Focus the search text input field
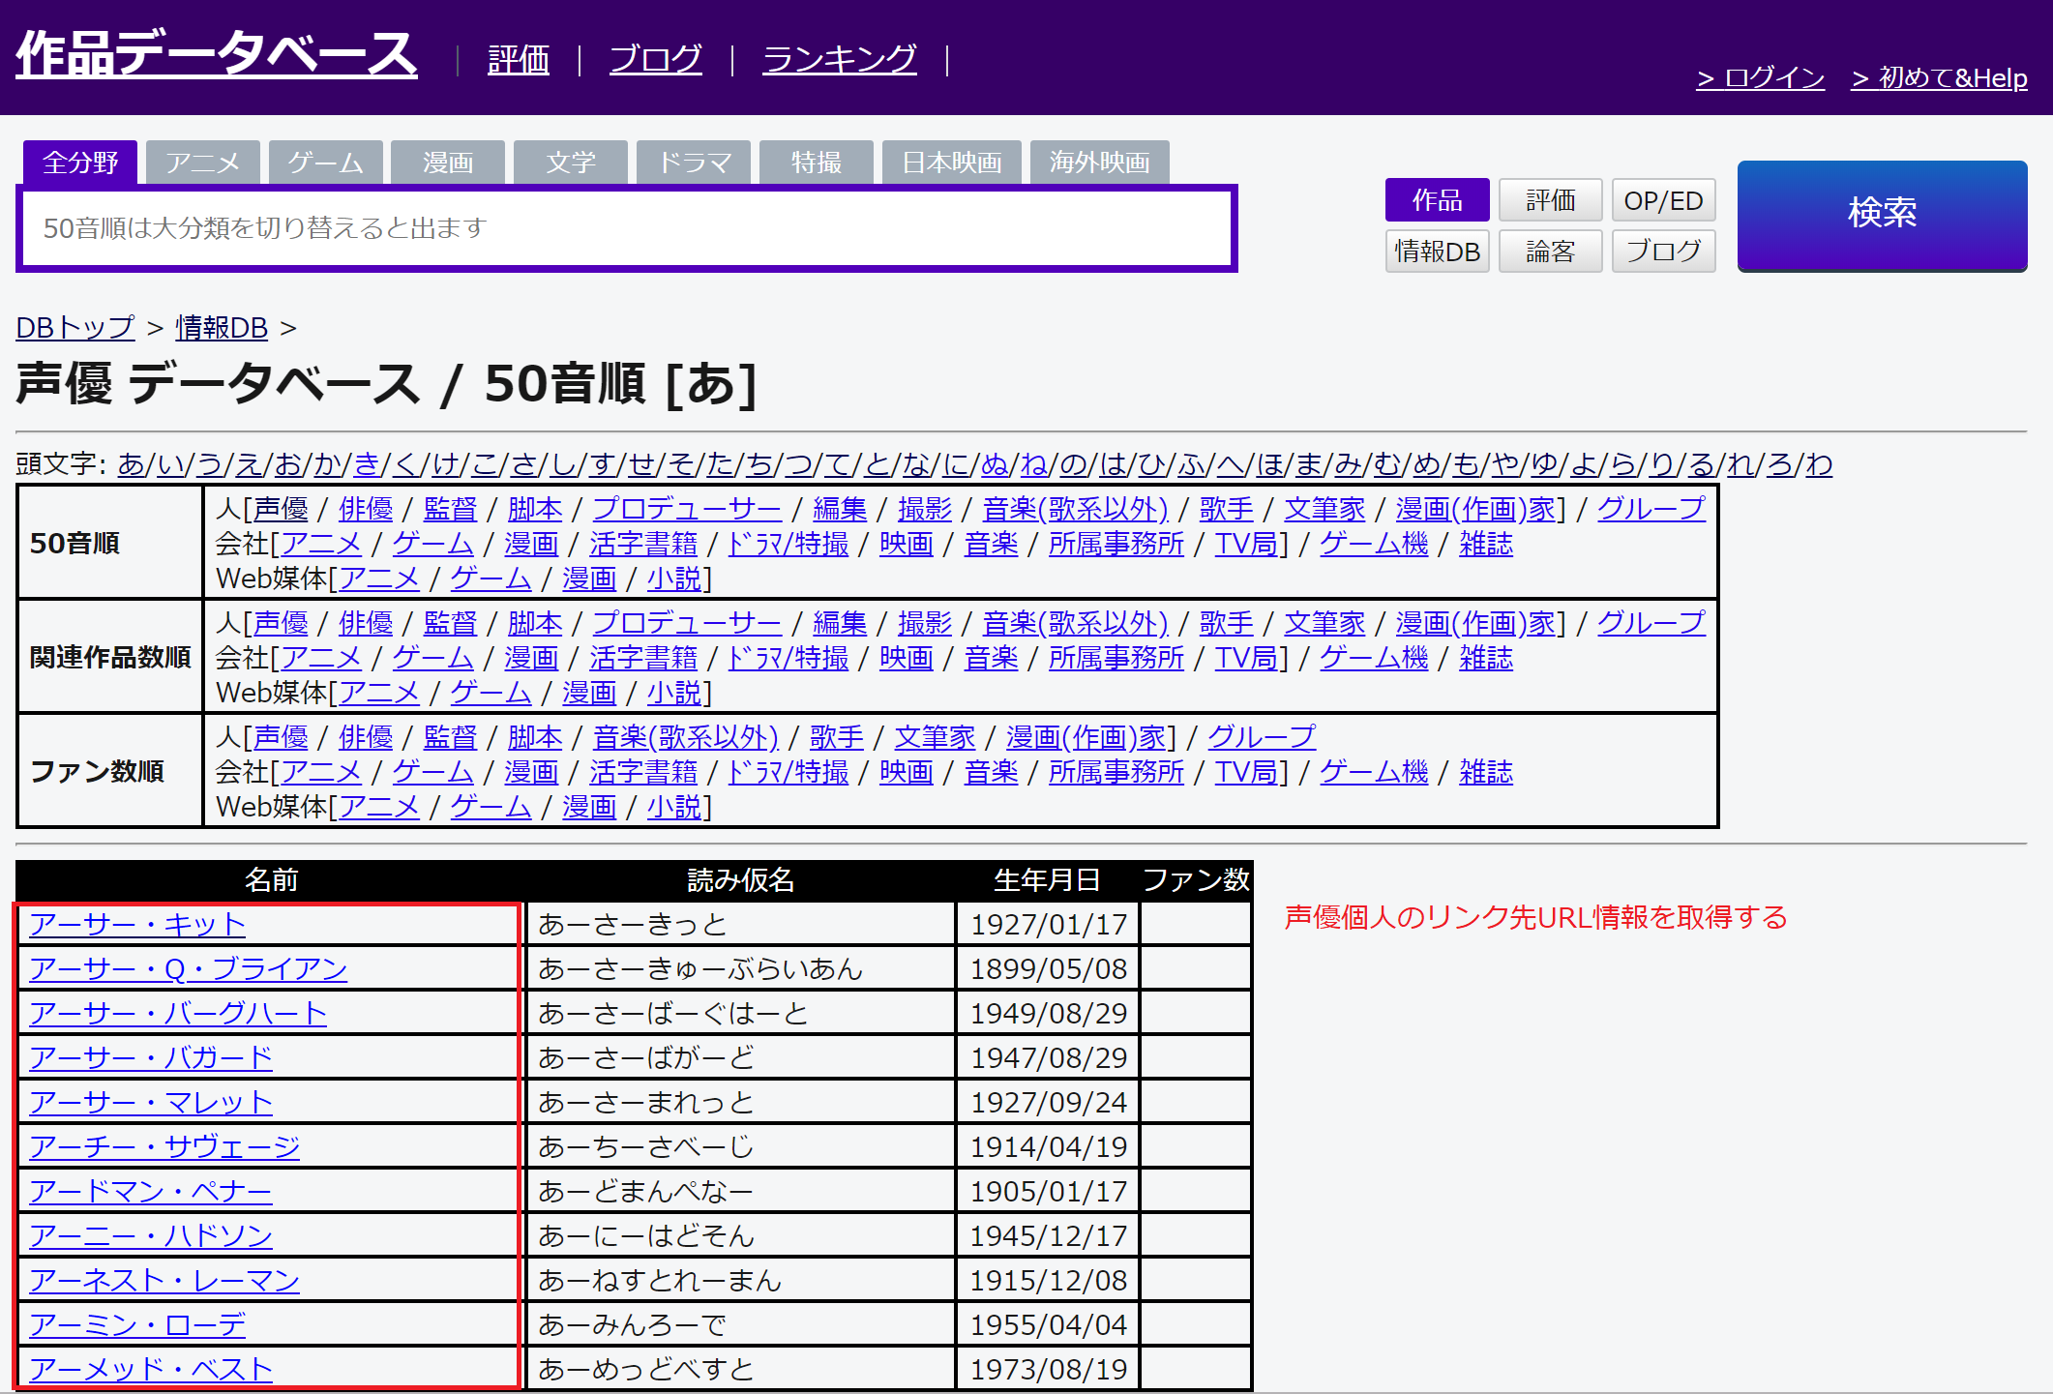 click(x=627, y=228)
